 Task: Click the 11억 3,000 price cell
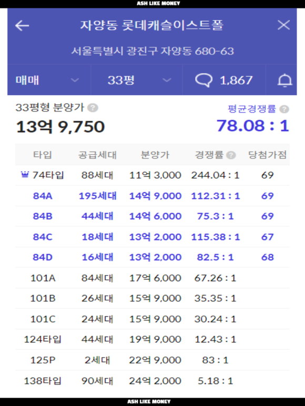[155, 175]
